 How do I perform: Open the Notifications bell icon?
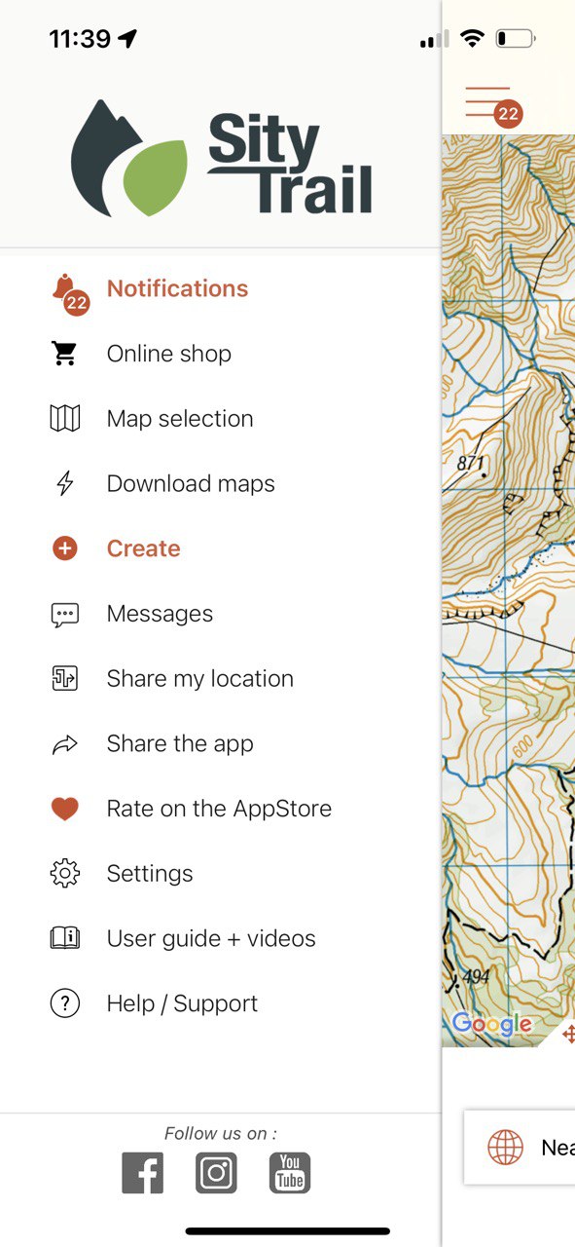[65, 289]
